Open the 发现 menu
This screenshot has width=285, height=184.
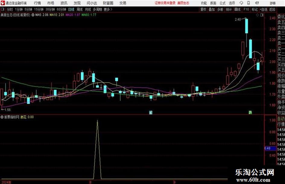77,3
